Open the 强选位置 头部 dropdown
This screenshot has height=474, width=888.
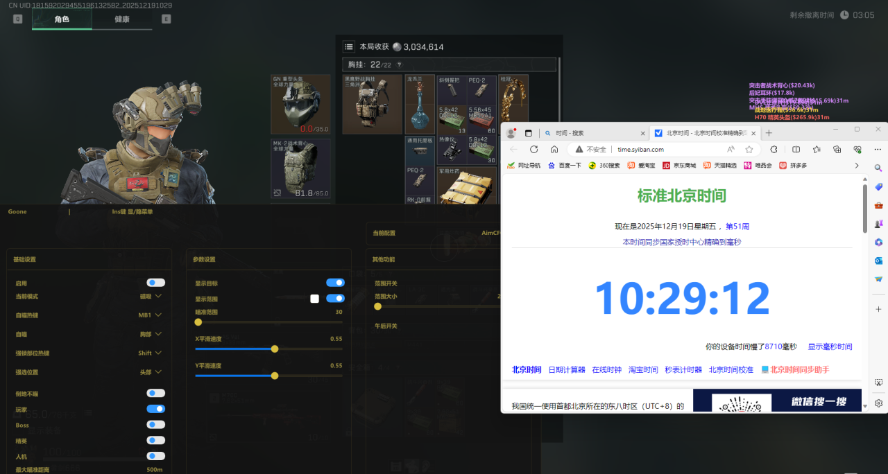149,371
